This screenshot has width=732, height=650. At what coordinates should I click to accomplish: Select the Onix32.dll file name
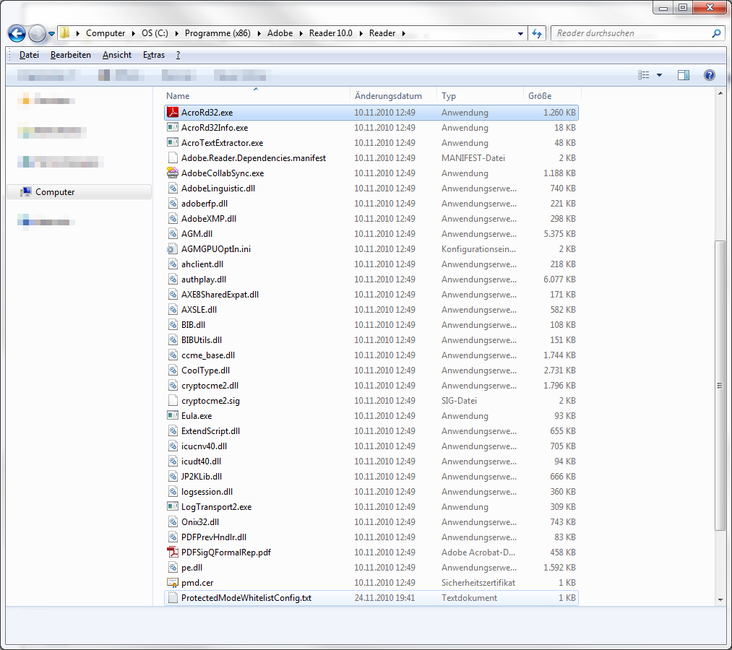point(200,521)
